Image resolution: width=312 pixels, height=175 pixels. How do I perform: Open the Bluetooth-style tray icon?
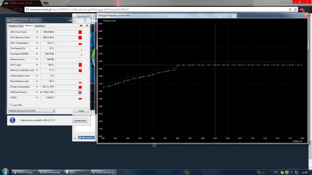click(x=292, y=172)
